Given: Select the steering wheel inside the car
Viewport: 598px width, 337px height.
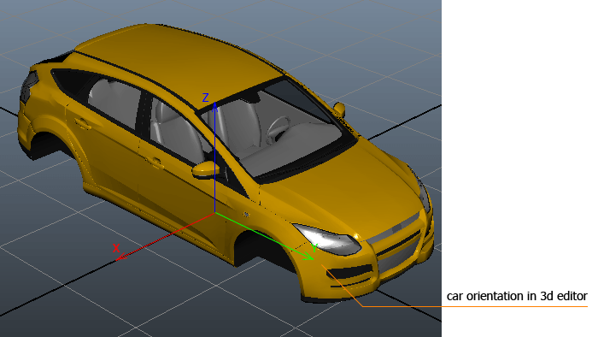Looking at the screenshot, I should pos(278,129).
